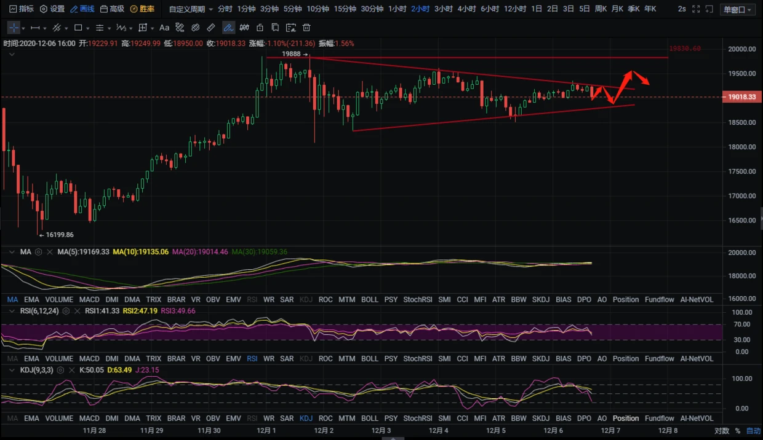Select the horizontal segment line tool
The width and height of the screenshot is (763, 440).
(35, 28)
